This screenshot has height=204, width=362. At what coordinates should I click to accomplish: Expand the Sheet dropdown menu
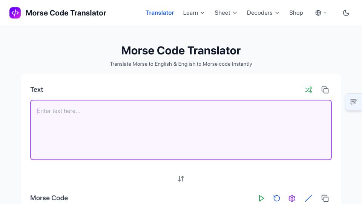click(225, 13)
